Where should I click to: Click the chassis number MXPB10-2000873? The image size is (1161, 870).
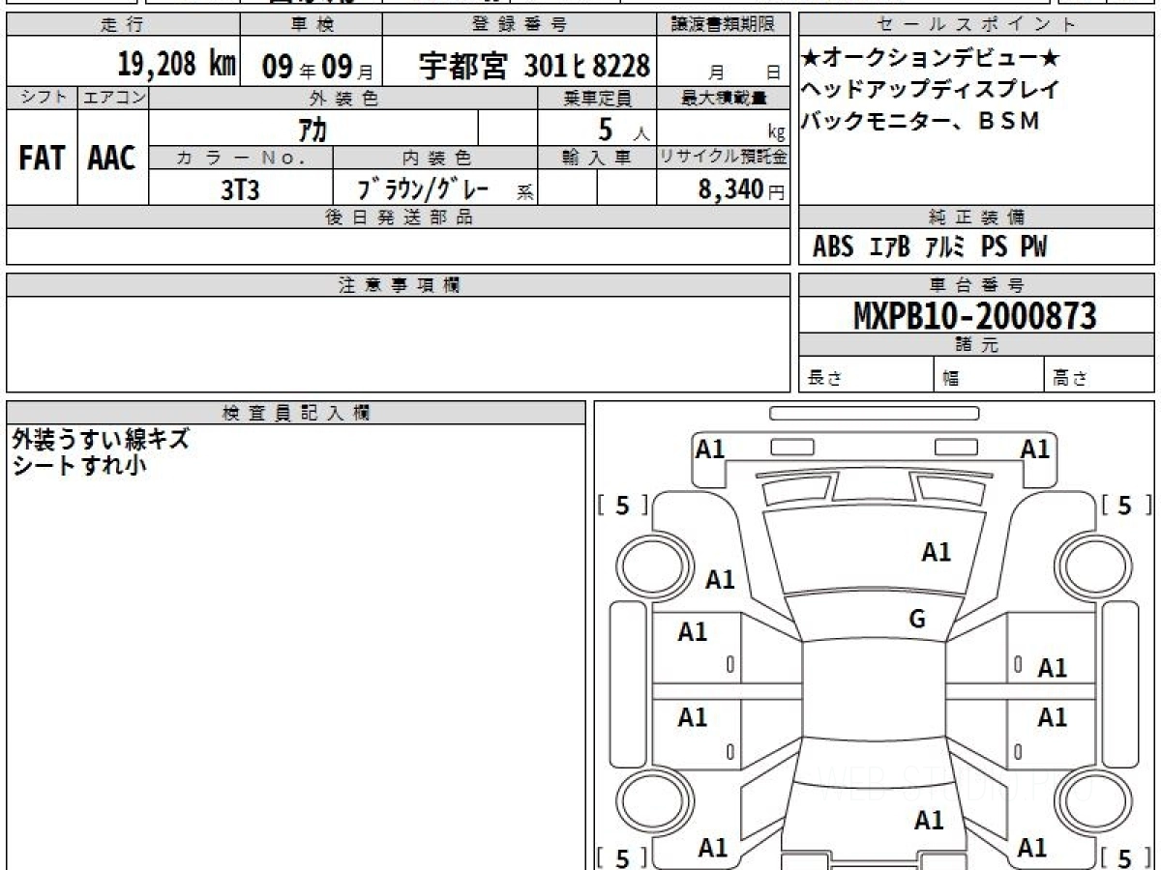(x=975, y=316)
